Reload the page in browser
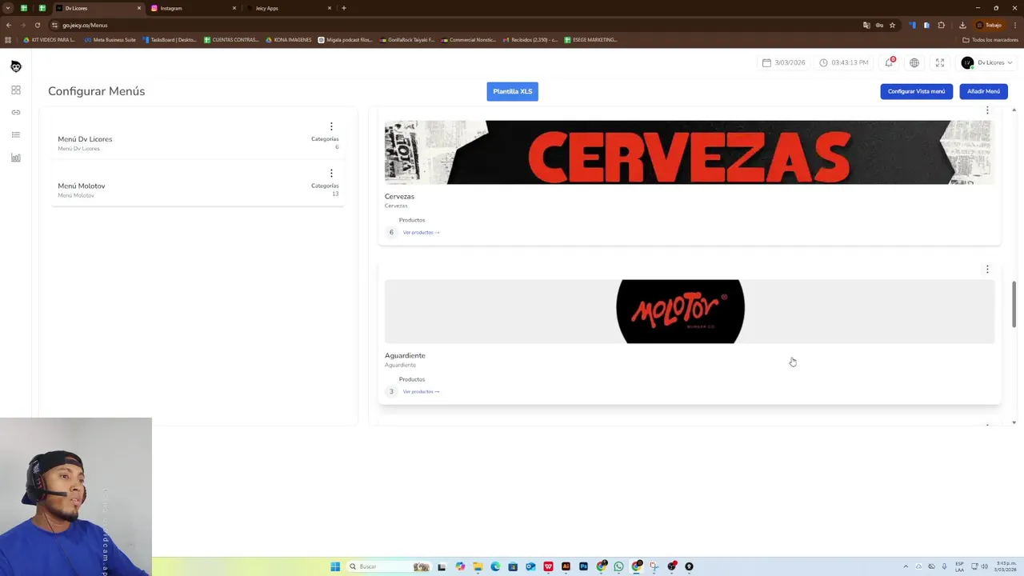This screenshot has width=1024, height=576. point(38,25)
